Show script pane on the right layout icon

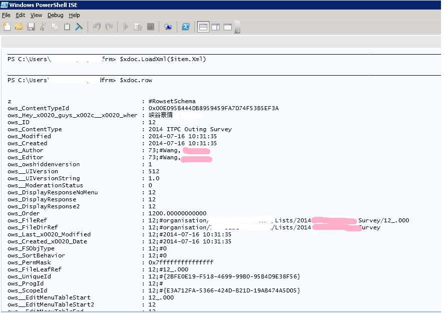click(215, 27)
